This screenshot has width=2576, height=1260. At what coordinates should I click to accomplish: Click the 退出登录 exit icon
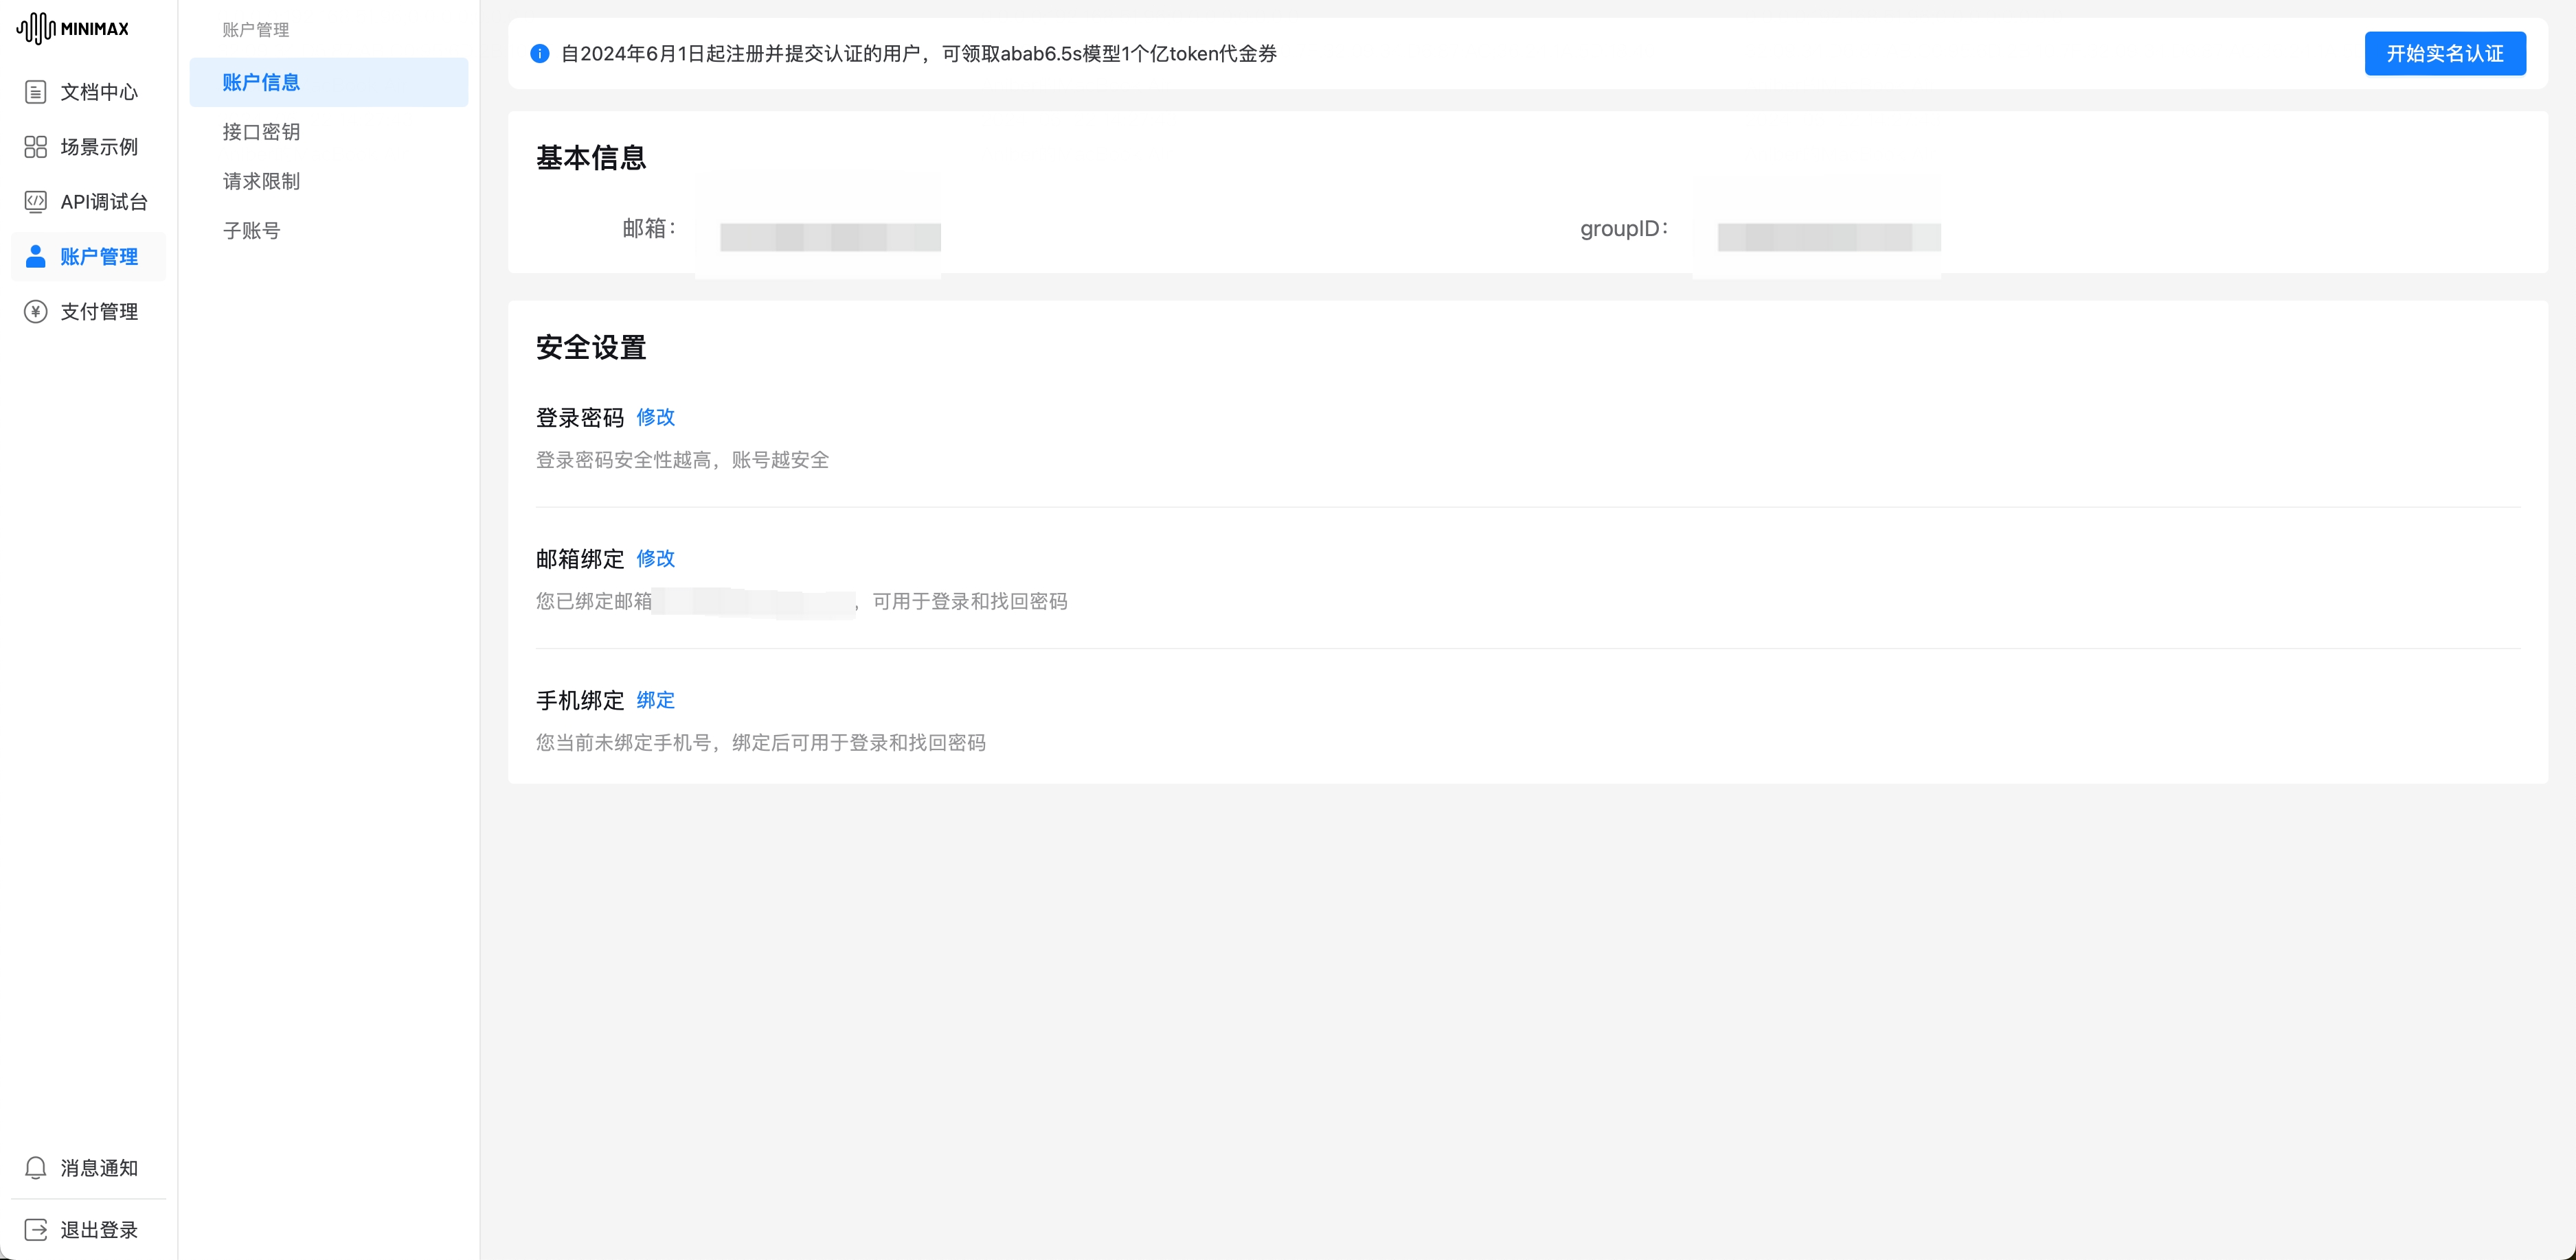[35, 1230]
